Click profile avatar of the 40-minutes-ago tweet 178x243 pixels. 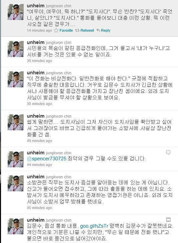coord(16,122)
